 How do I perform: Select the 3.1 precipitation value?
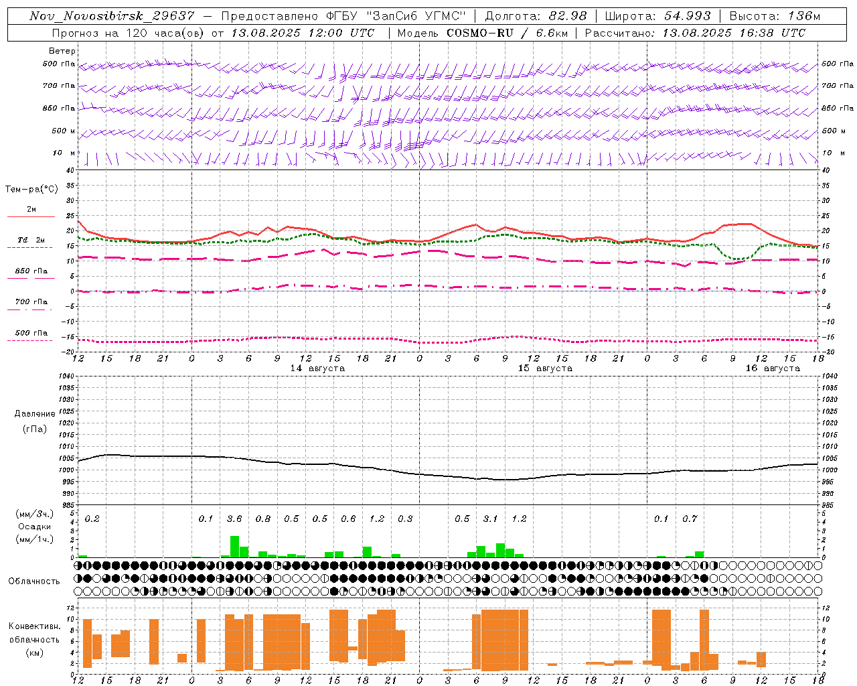pos(491,519)
